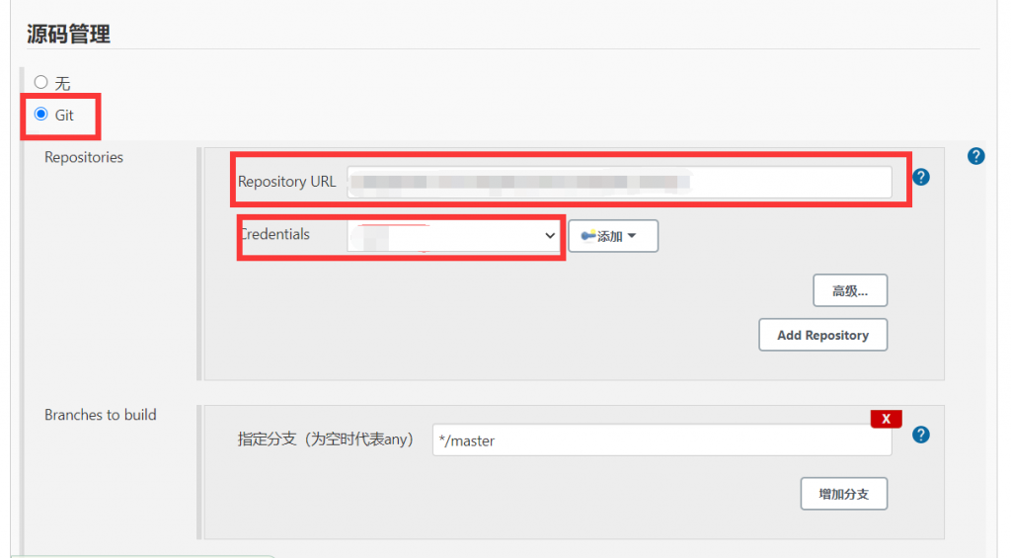Select the "无" radio button

[41, 83]
